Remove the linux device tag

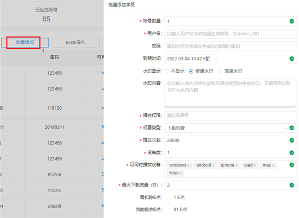[x=180, y=173]
